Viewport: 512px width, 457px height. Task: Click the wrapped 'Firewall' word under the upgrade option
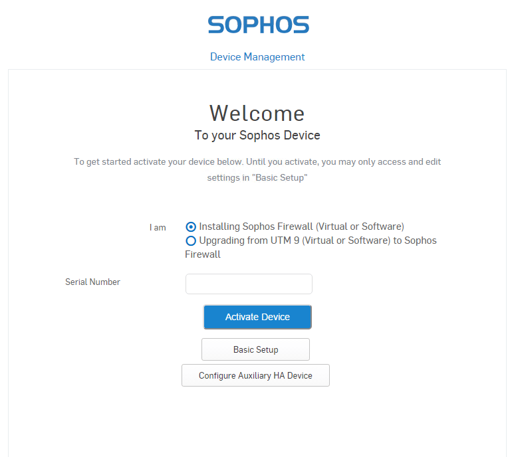pyautogui.click(x=202, y=254)
